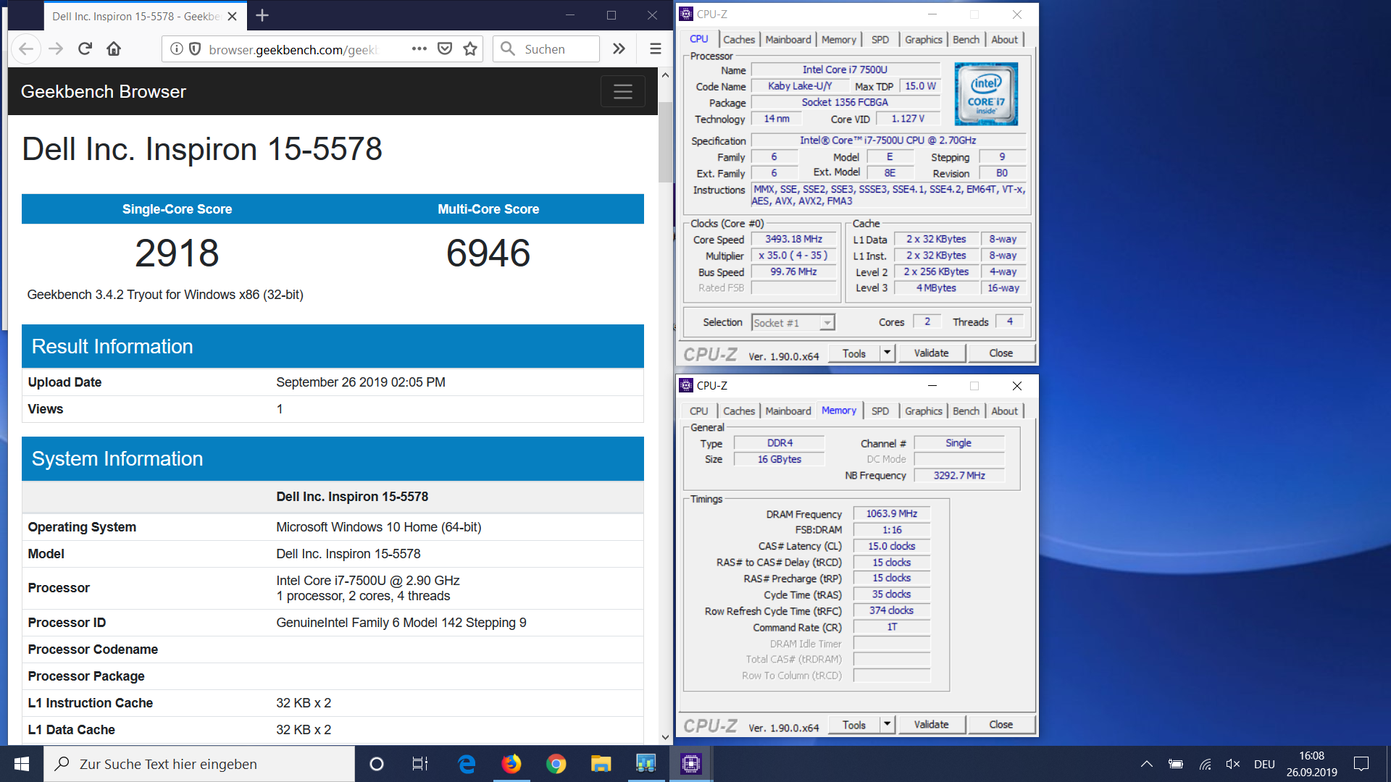Open File Explorer from taskbar
Image resolution: width=1391 pixels, height=782 pixels.
tap(601, 764)
